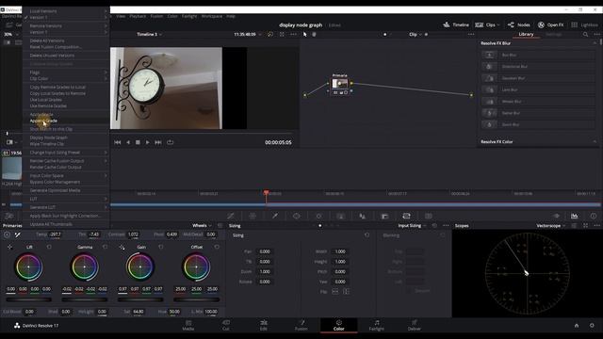The image size is (603, 339).
Task: Open the Curves palette icon
Action: (231, 216)
